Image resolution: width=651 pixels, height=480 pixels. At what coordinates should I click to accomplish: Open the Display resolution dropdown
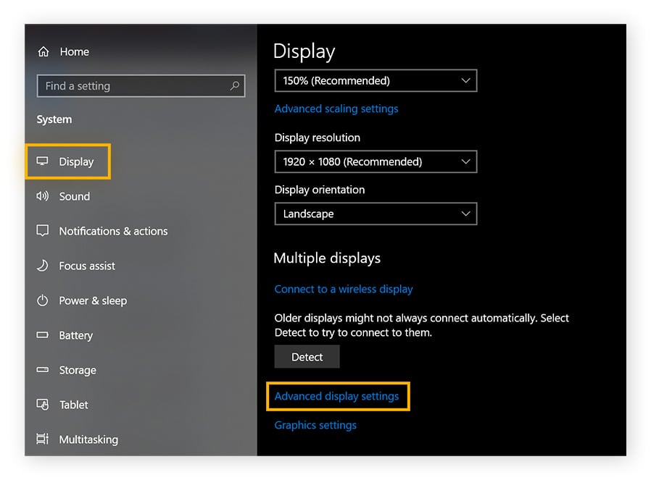coord(375,161)
